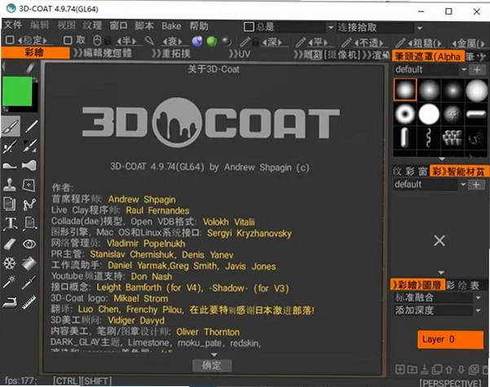This screenshot has width=490, height=387.
Task: Open the 标准融合 blend mode dropdown
Action: 478,297
